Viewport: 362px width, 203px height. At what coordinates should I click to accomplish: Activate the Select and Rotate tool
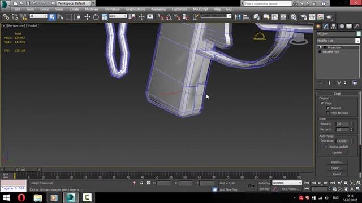pyautogui.click(x=96, y=17)
